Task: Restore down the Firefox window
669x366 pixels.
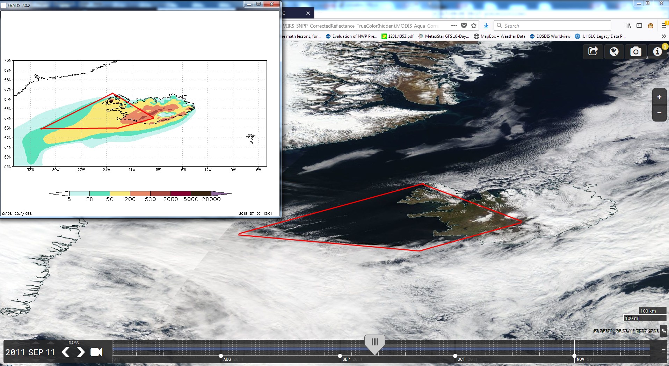Action: click(x=648, y=3)
